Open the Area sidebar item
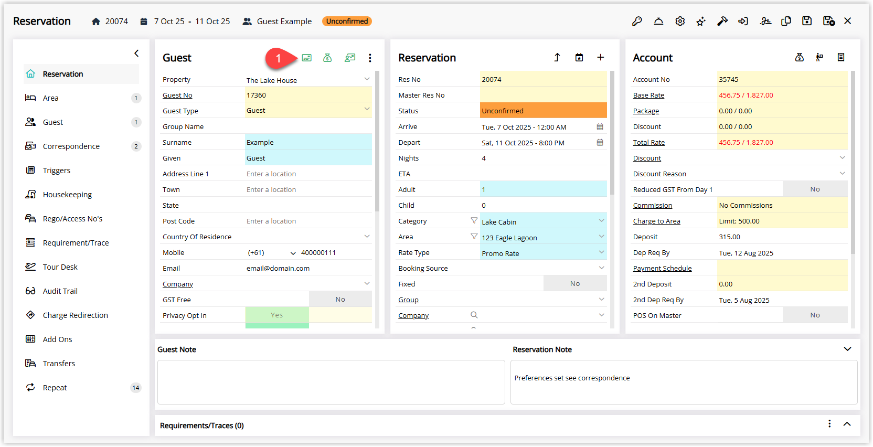Image resolution: width=873 pixels, height=447 pixels. coord(81,98)
